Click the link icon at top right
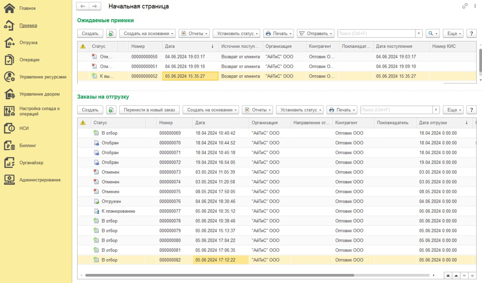This screenshot has width=482, height=283. [465, 6]
